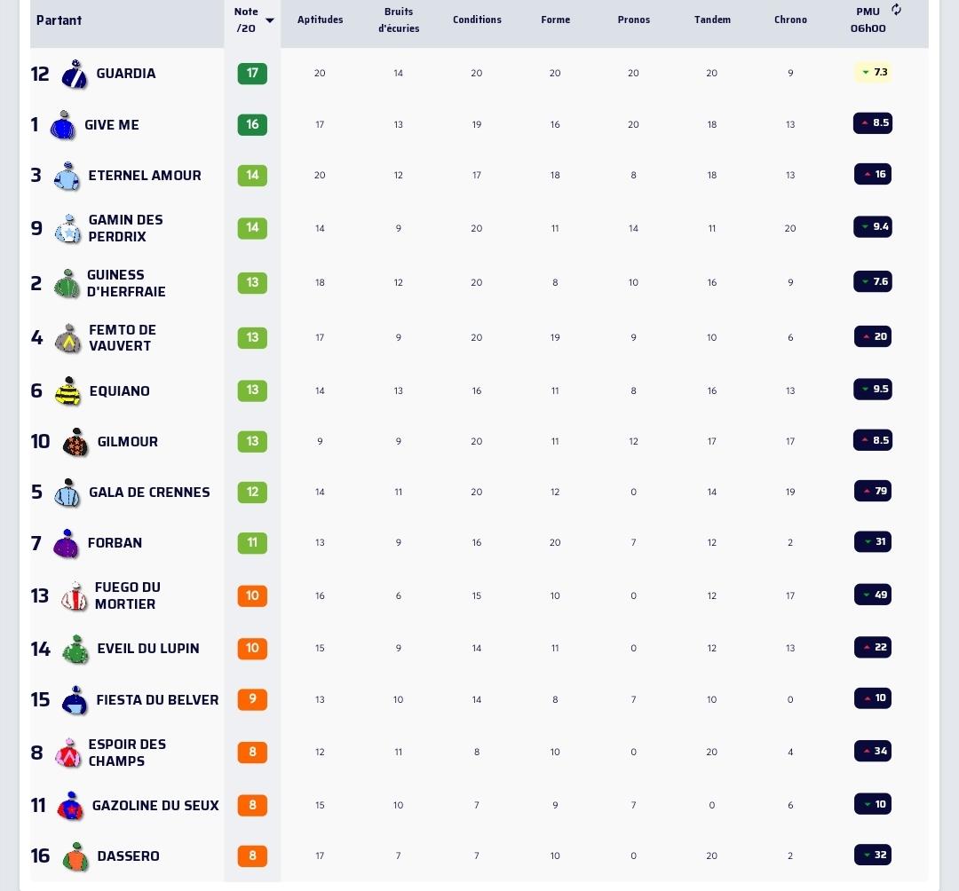
Task: Sort table by Aptitudes column
Action: coord(320,20)
